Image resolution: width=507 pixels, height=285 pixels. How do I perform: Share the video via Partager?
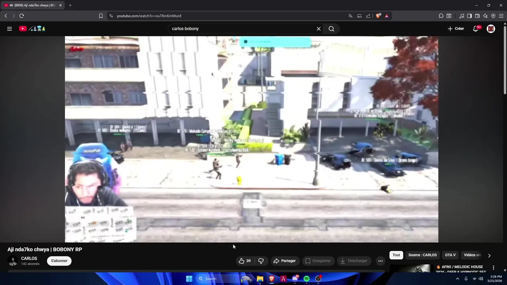(285, 261)
